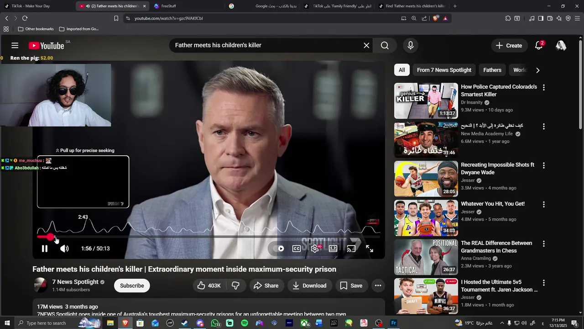Close the Father meets his children's killer tab
The image size is (584, 329).
tap(145, 6)
